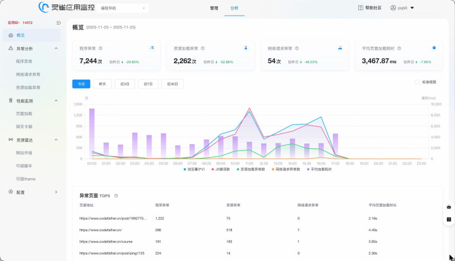Switch to the 管理 top tab
Image resolution: width=455 pixels, height=261 pixels.
tap(214, 8)
